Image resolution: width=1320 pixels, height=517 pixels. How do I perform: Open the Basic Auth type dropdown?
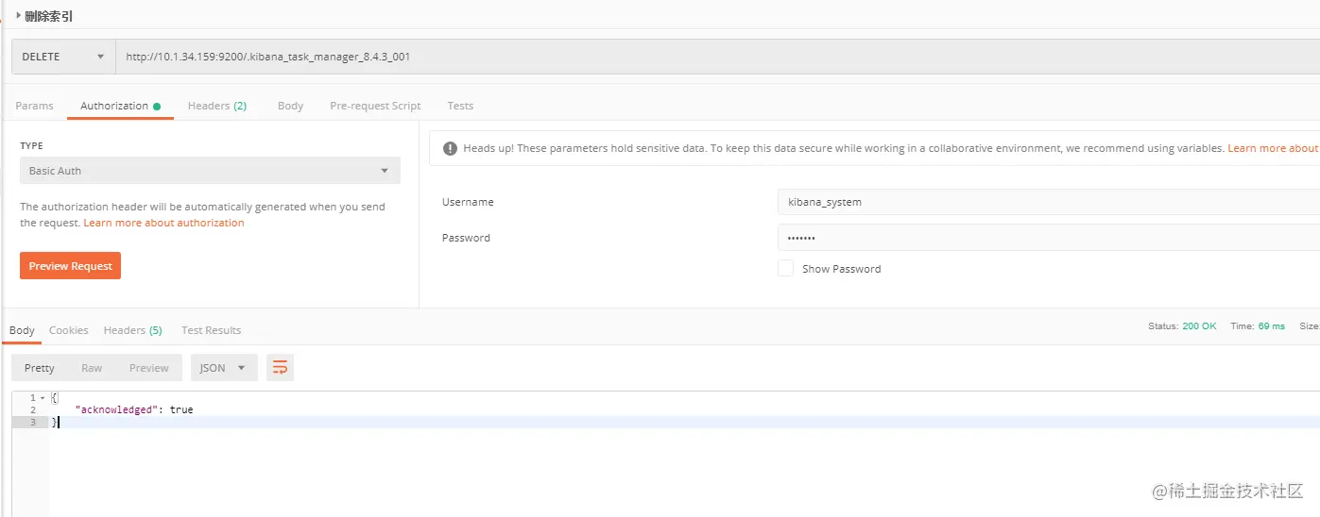click(x=210, y=171)
